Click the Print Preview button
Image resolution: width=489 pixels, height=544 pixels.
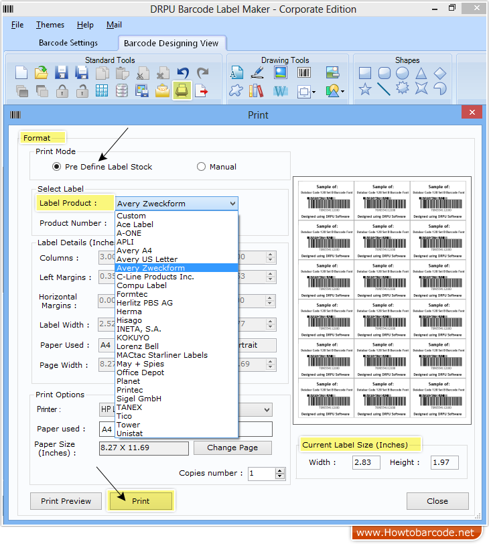click(x=66, y=501)
